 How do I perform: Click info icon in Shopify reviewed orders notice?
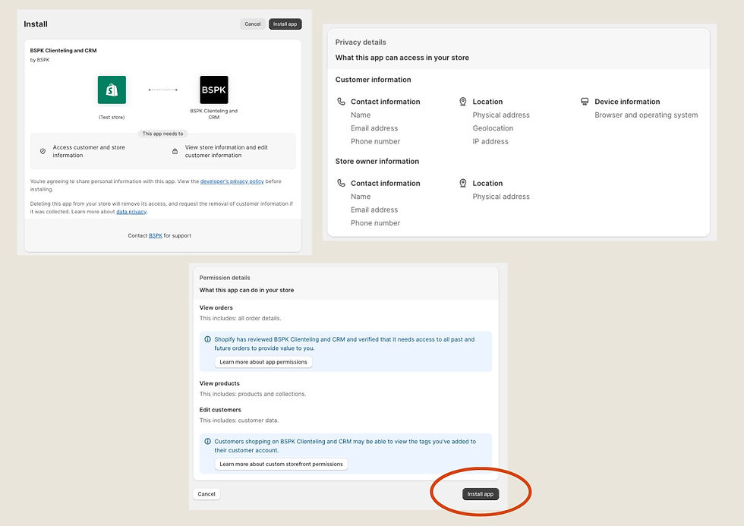tap(208, 339)
